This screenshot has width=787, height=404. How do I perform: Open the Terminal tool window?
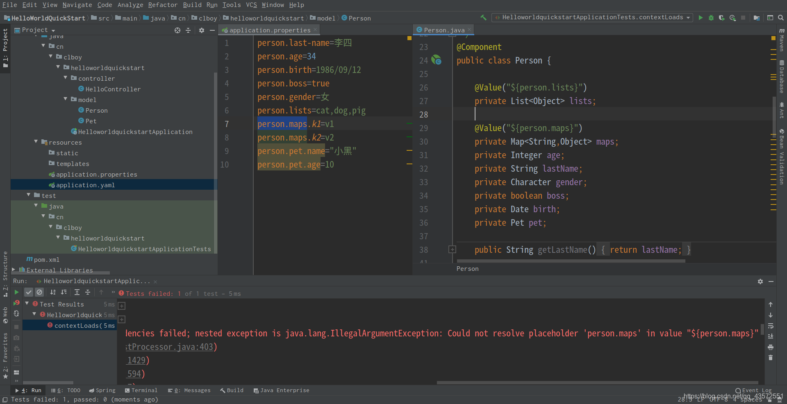tap(141, 390)
